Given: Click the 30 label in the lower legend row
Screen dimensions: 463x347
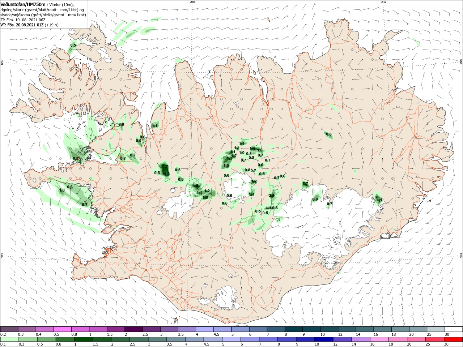Looking at the screenshot, I should click(446, 344).
